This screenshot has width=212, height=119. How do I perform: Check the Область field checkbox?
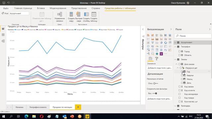pos(180,55)
